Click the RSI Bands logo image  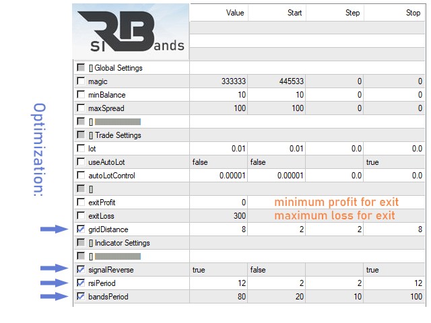coord(131,32)
